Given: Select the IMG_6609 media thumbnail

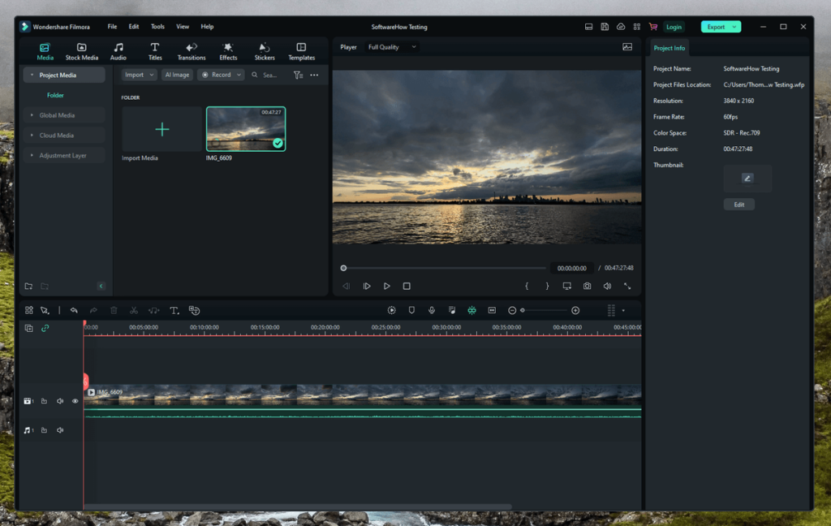Looking at the screenshot, I should tap(246, 129).
